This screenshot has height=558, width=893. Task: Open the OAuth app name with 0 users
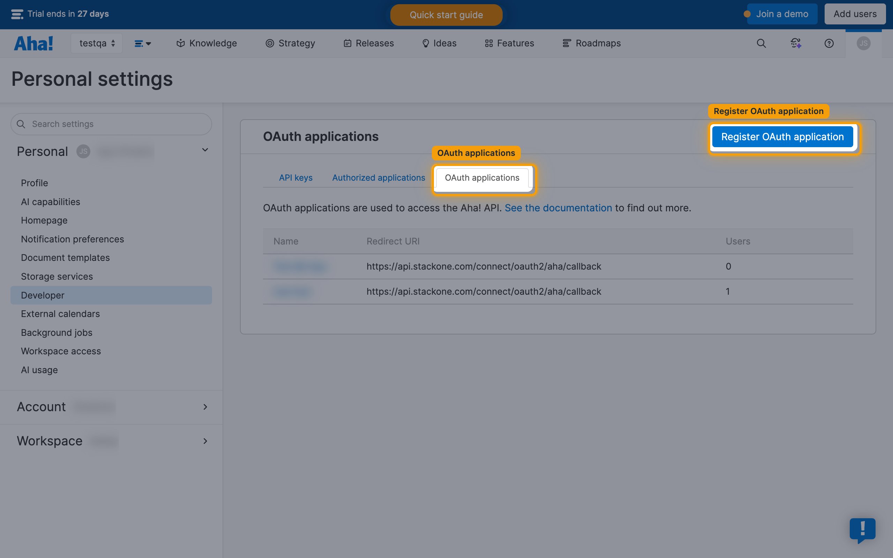click(300, 266)
